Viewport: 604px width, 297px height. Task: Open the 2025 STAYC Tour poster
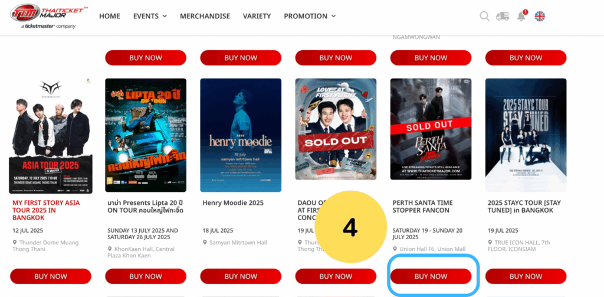[526, 135]
